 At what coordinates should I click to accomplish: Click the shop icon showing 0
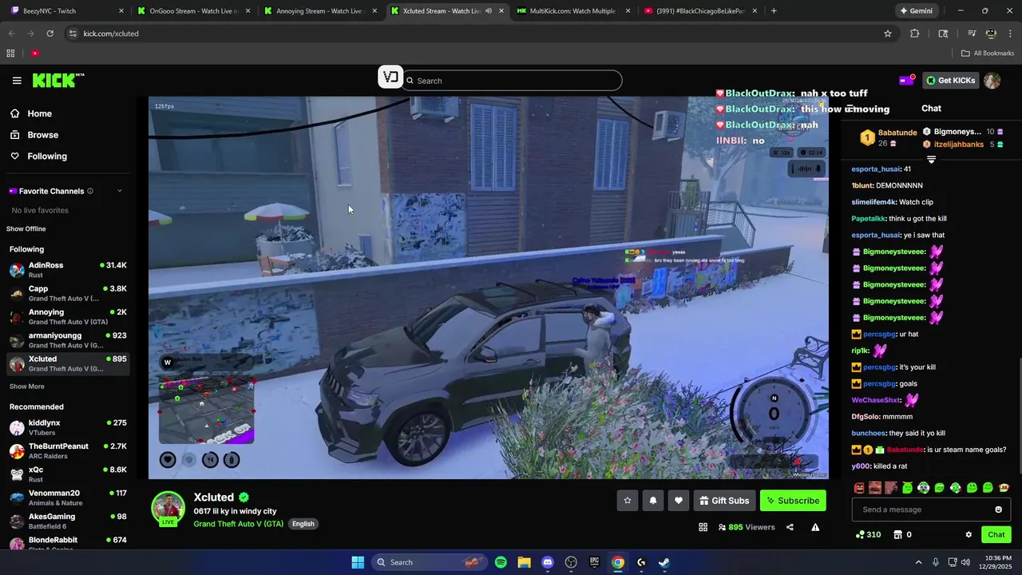902,534
